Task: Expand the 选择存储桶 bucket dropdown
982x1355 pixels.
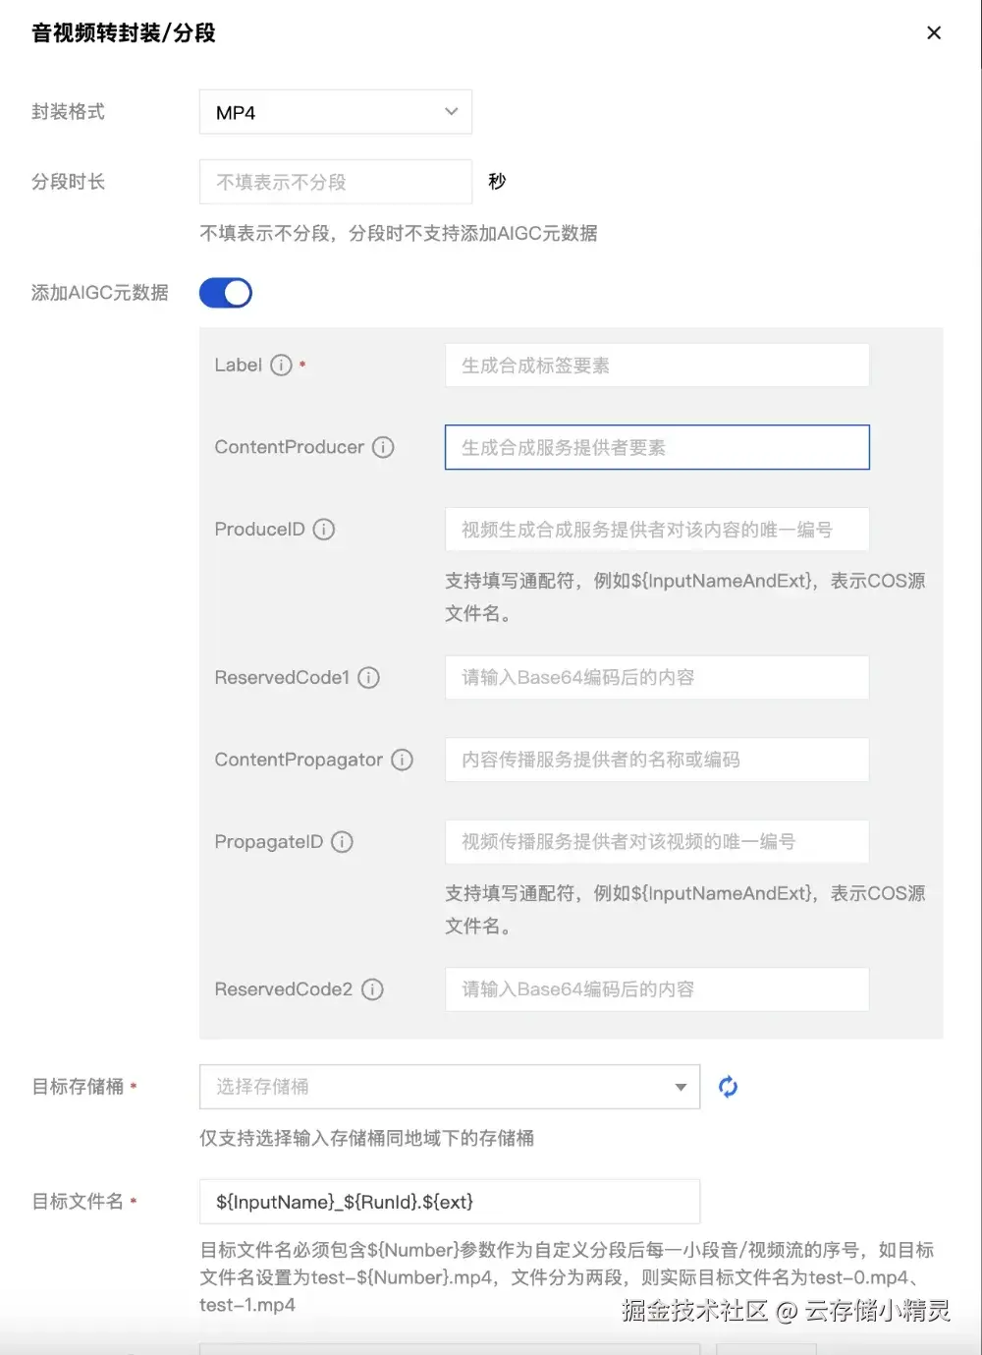Action: coord(449,1087)
